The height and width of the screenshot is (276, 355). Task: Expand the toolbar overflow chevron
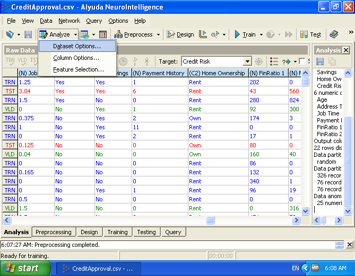point(351,32)
